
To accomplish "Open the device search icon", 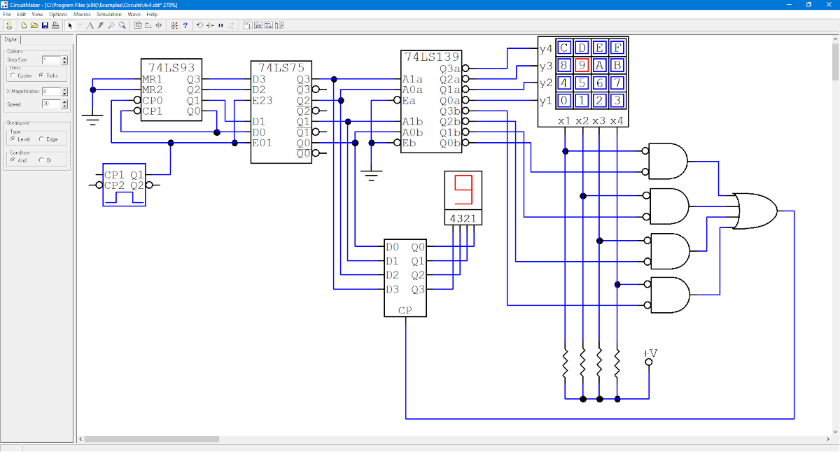I will 138,24.
